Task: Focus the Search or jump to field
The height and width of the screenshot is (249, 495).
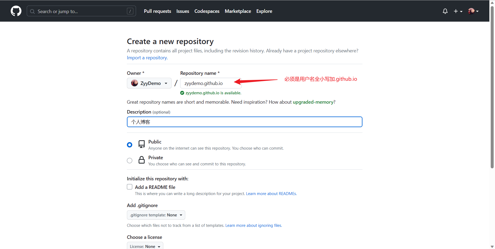Action: (81, 11)
